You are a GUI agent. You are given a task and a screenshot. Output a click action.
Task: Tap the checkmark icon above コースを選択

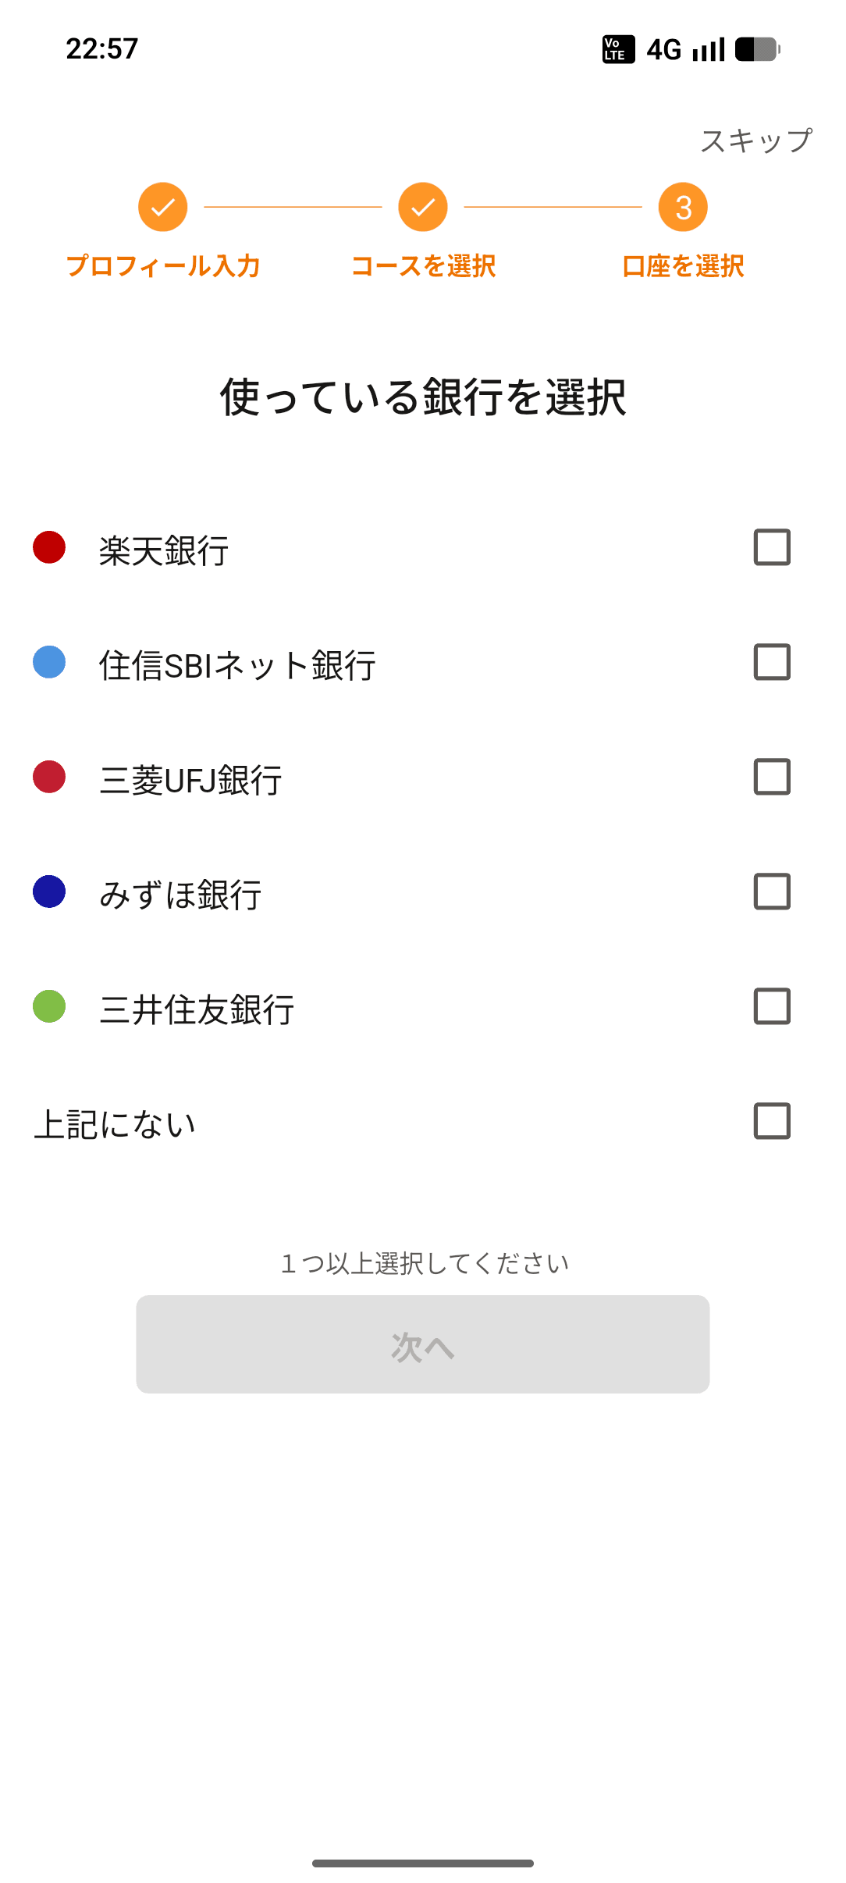pyautogui.click(x=423, y=207)
